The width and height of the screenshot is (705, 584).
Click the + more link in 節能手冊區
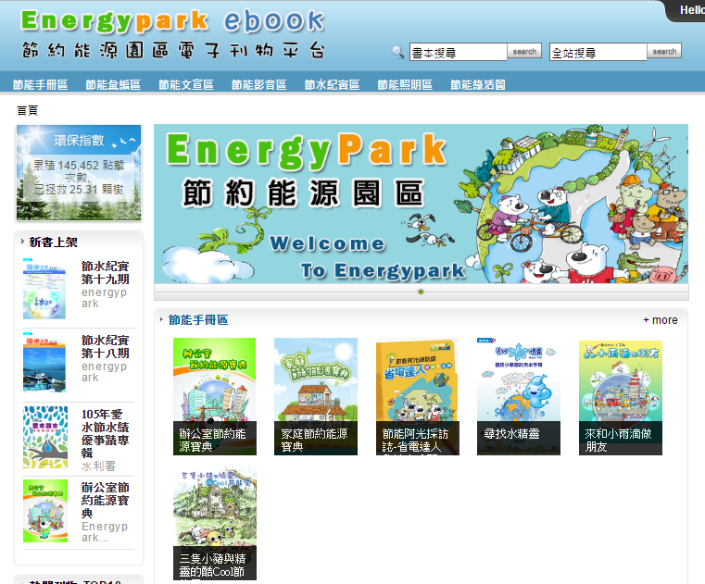(660, 320)
